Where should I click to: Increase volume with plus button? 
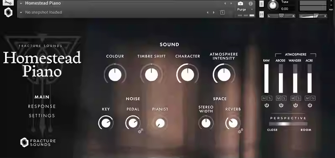click(325, 16)
